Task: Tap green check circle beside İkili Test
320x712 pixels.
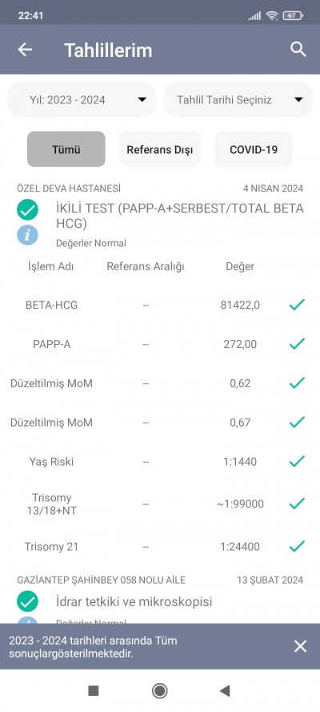Action: (x=28, y=209)
